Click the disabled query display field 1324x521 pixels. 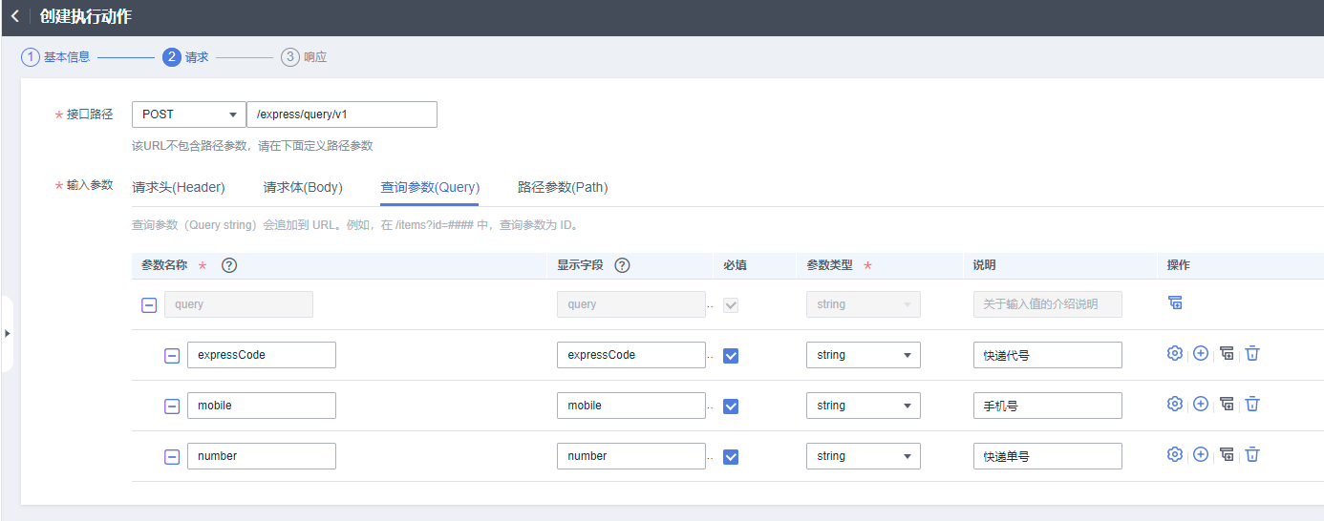631,304
